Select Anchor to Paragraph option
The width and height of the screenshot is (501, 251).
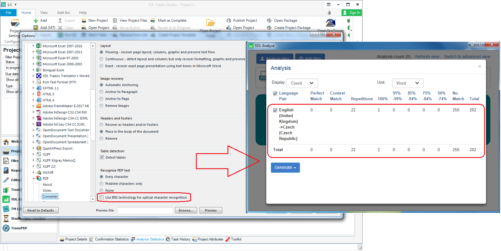(x=102, y=92)
